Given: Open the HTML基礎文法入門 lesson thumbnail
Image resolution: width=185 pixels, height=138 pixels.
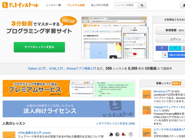Looking at the screenshot, I should coord(9,135).
